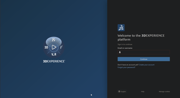Open Manage cookies
The image size is (180, 98).
tap(164, 91)
